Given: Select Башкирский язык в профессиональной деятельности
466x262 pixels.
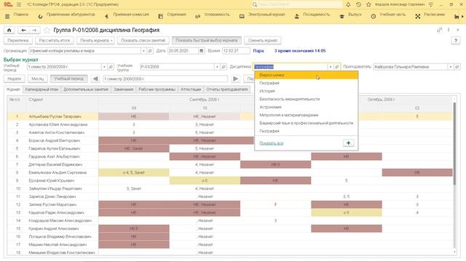Looking at the screenshot, I should (x=307, y=123).
